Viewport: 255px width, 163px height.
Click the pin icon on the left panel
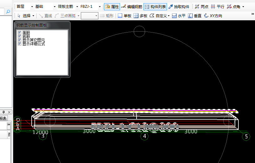[x=3, y=112]
